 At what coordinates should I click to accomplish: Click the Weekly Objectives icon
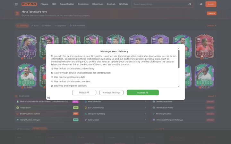(x=154, y=101)
